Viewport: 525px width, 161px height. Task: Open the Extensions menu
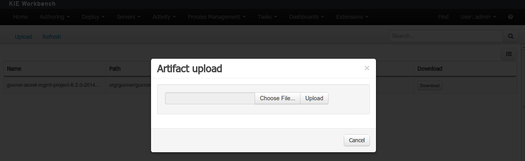tap(352, 17)
